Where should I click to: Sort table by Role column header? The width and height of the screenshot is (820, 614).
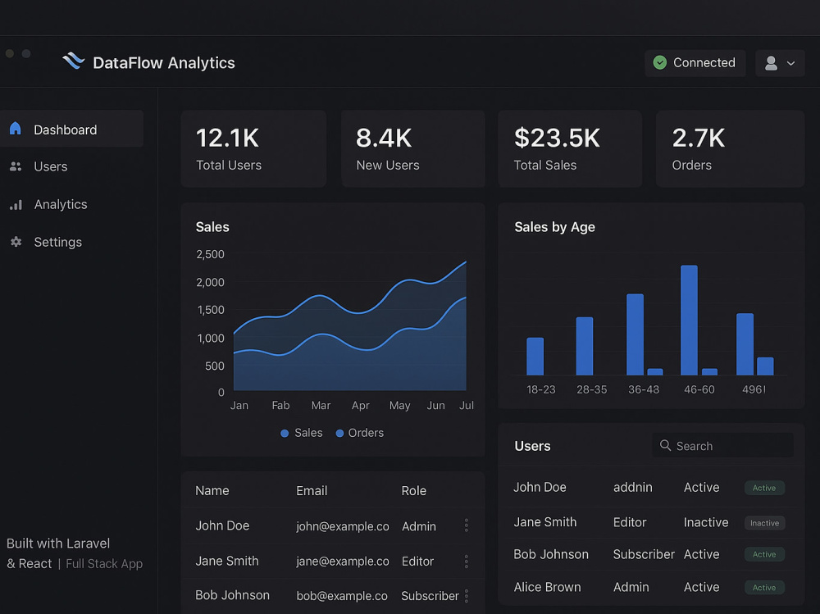click(413, 490)
